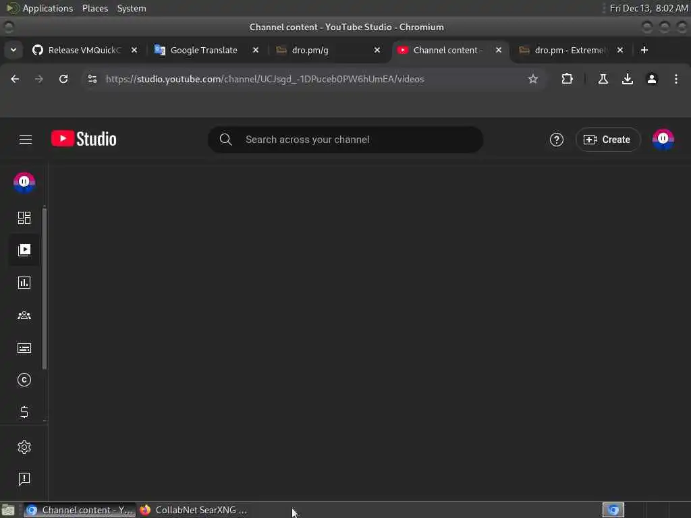Screen dimensions: 691x518
Task: Close the dro.pm - Extremel tab
Action: [620, 50]
